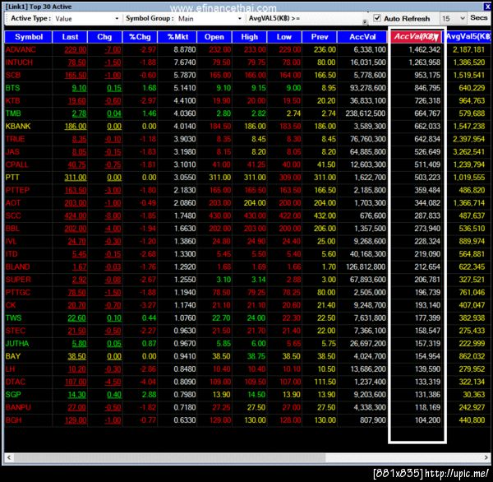Select the JUTHA symbol
Image resolution: width=493 pixels, height=482 pixels.
coord(17,344)
